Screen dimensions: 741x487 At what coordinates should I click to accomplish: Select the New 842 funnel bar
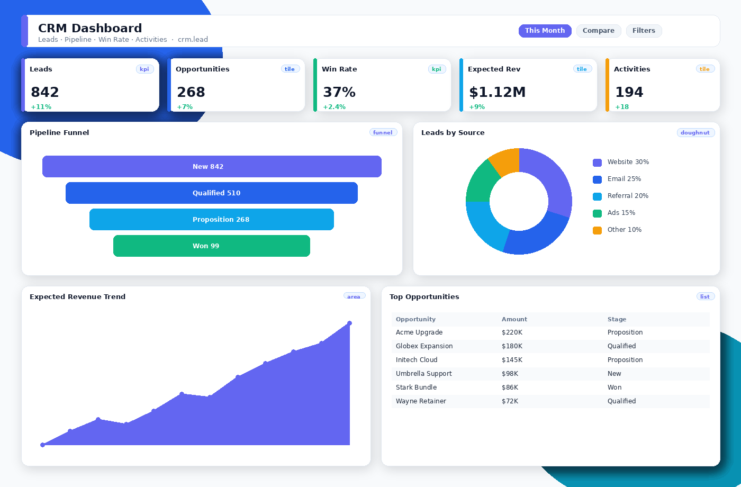[212, 166]
